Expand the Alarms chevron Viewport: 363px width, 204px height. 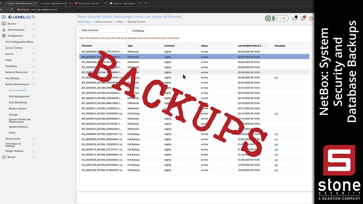coord(33,54)
